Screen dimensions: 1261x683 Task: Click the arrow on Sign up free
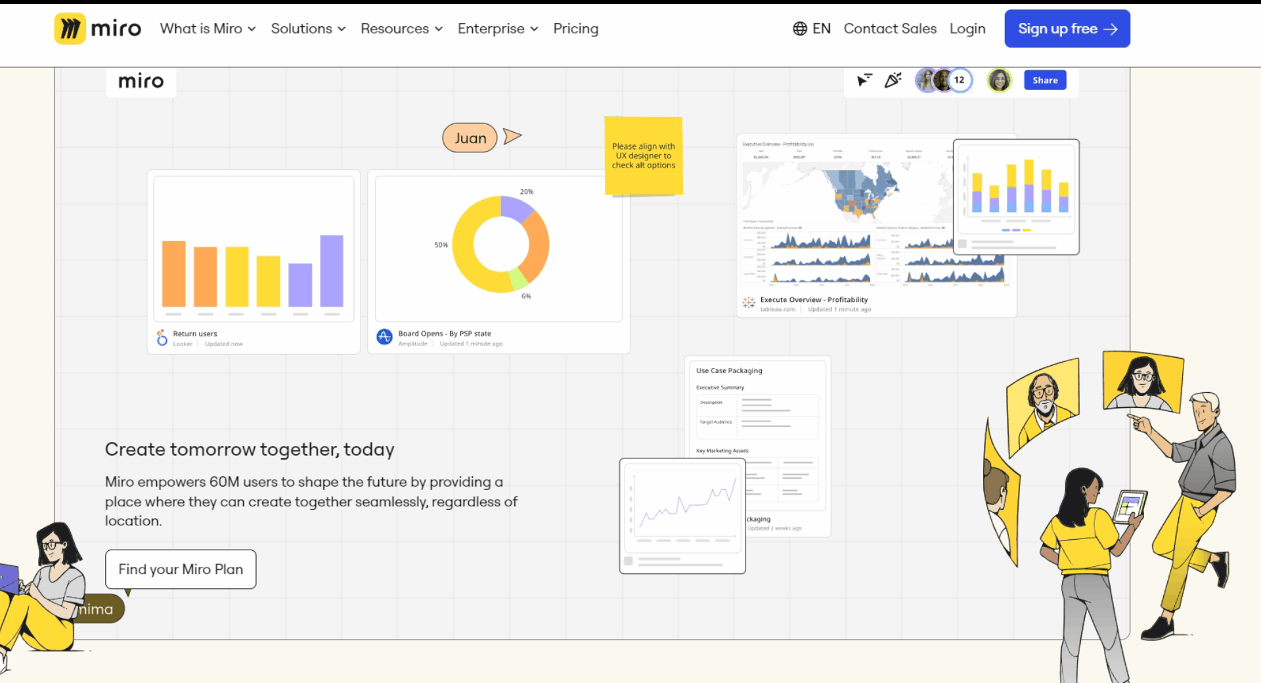(1111, 29)
